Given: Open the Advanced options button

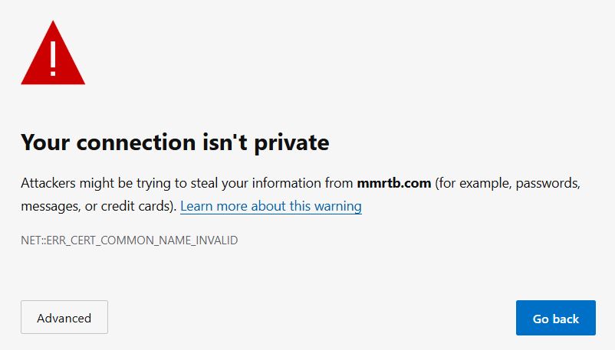Looking at the screenshot, I should tap(64, 317).
